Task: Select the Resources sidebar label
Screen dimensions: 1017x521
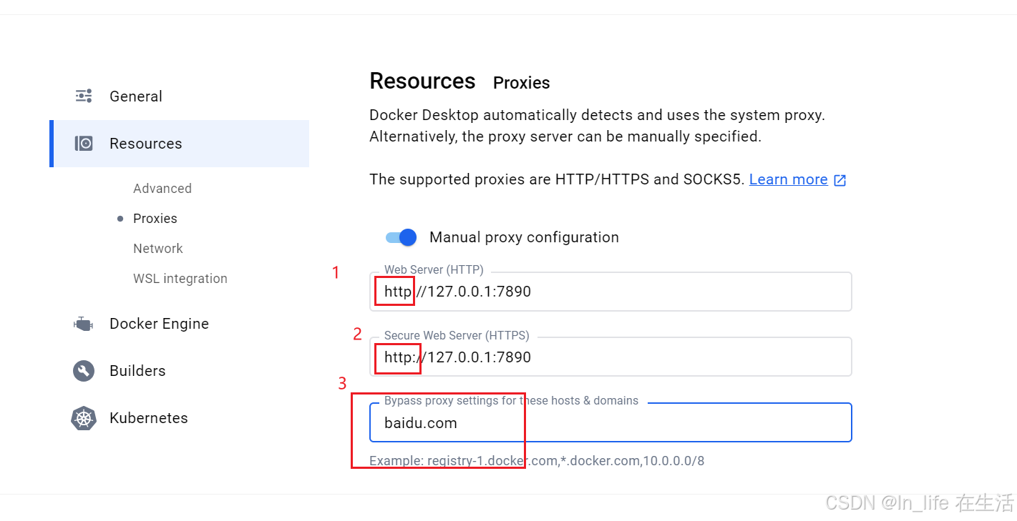Action: pos(146,144)
